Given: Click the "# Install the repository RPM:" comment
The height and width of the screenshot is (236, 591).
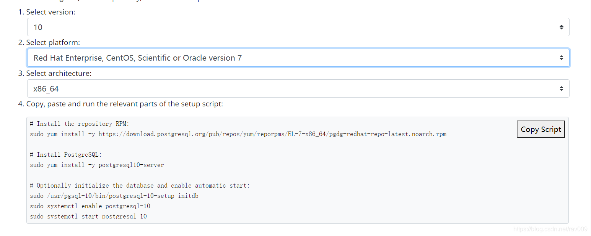Looking at the screenshot, I should click(x=80, y=124).
